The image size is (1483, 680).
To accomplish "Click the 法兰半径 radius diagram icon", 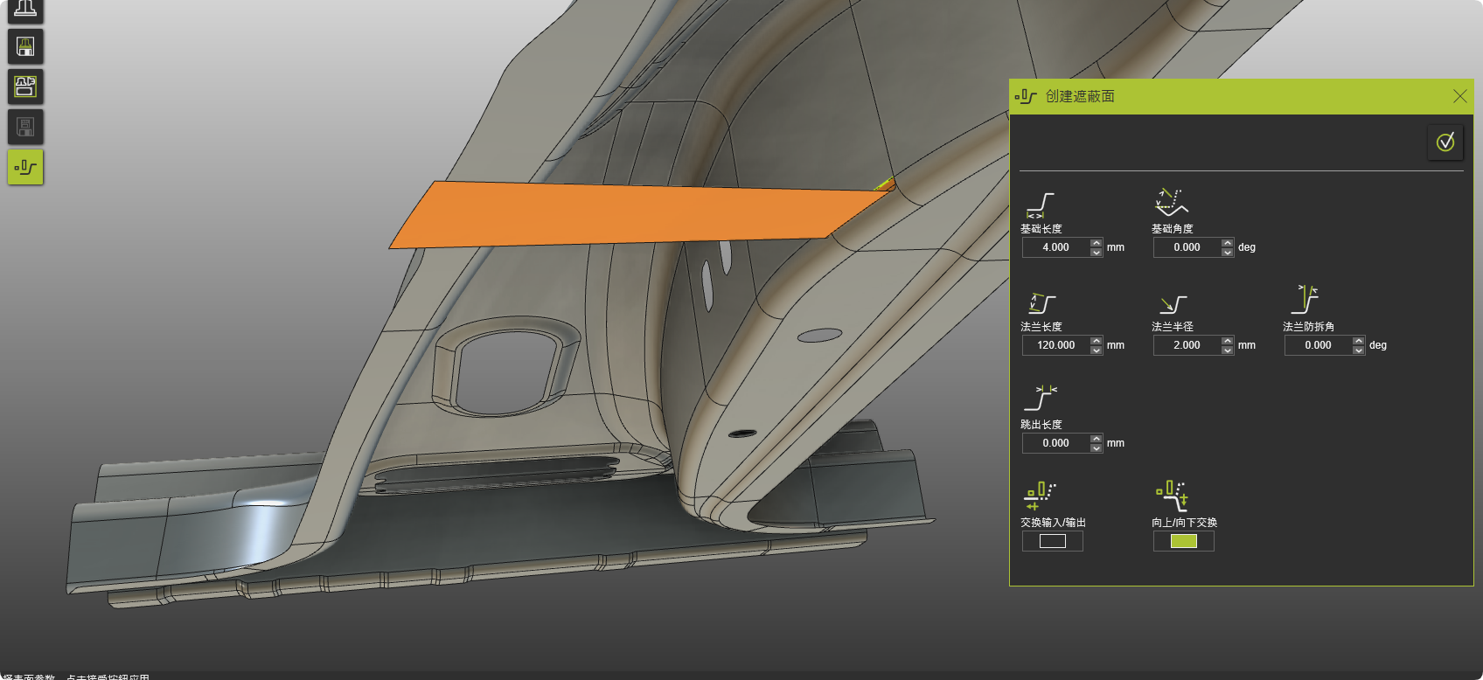I will tap(1173, 304).
